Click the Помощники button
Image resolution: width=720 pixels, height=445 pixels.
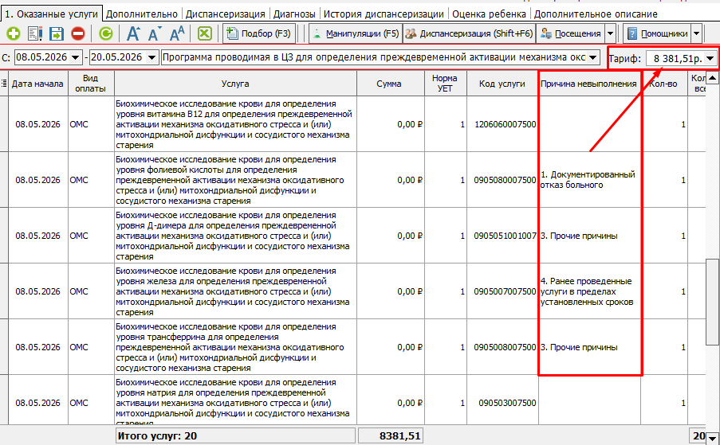[x=657, y=33]
